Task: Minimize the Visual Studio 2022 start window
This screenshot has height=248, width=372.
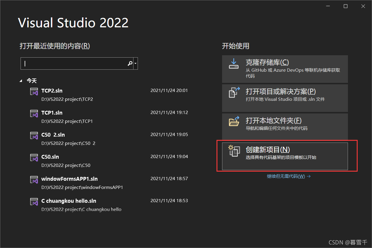Action: pyautogui.click(x=329, y=6)
